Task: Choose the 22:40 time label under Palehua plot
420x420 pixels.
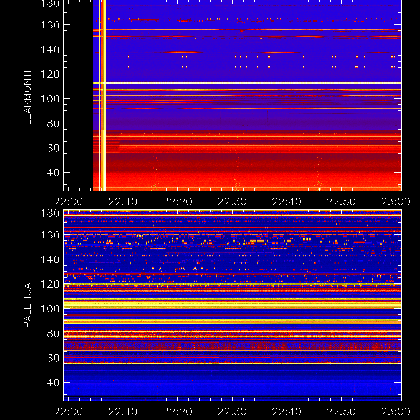Action: click(x=287, y=412)
